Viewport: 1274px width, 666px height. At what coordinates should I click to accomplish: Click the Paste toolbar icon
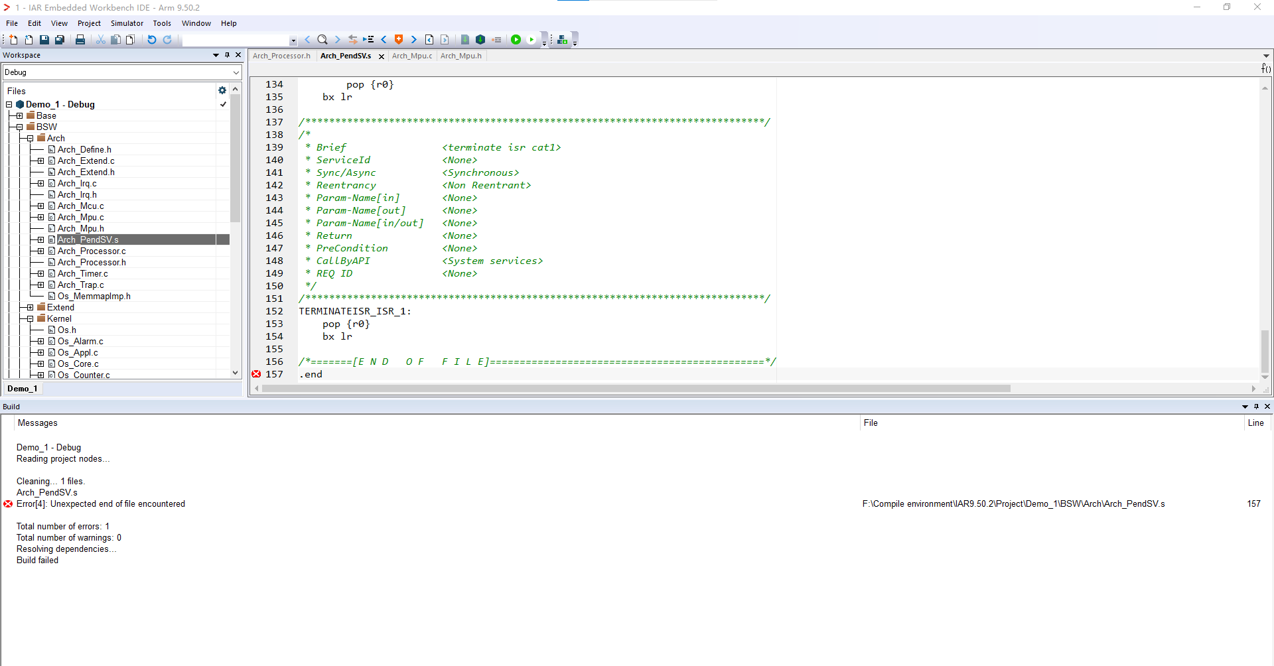click(131, 40)
